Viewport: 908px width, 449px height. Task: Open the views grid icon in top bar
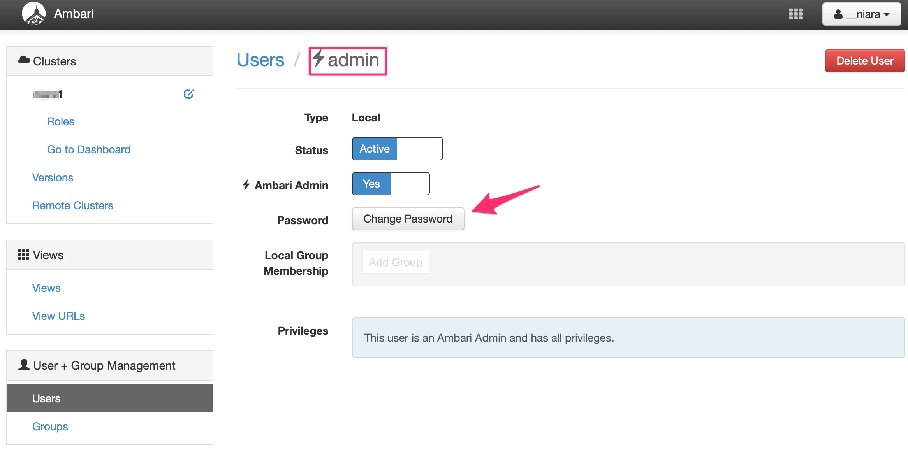[x=795, y=14]
